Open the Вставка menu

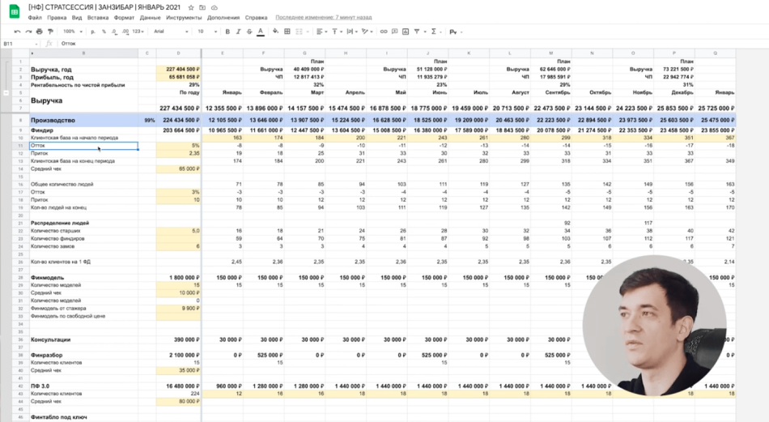97,17
